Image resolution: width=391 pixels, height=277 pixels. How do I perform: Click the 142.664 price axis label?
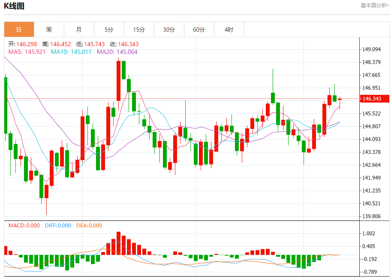pos(371,165)
